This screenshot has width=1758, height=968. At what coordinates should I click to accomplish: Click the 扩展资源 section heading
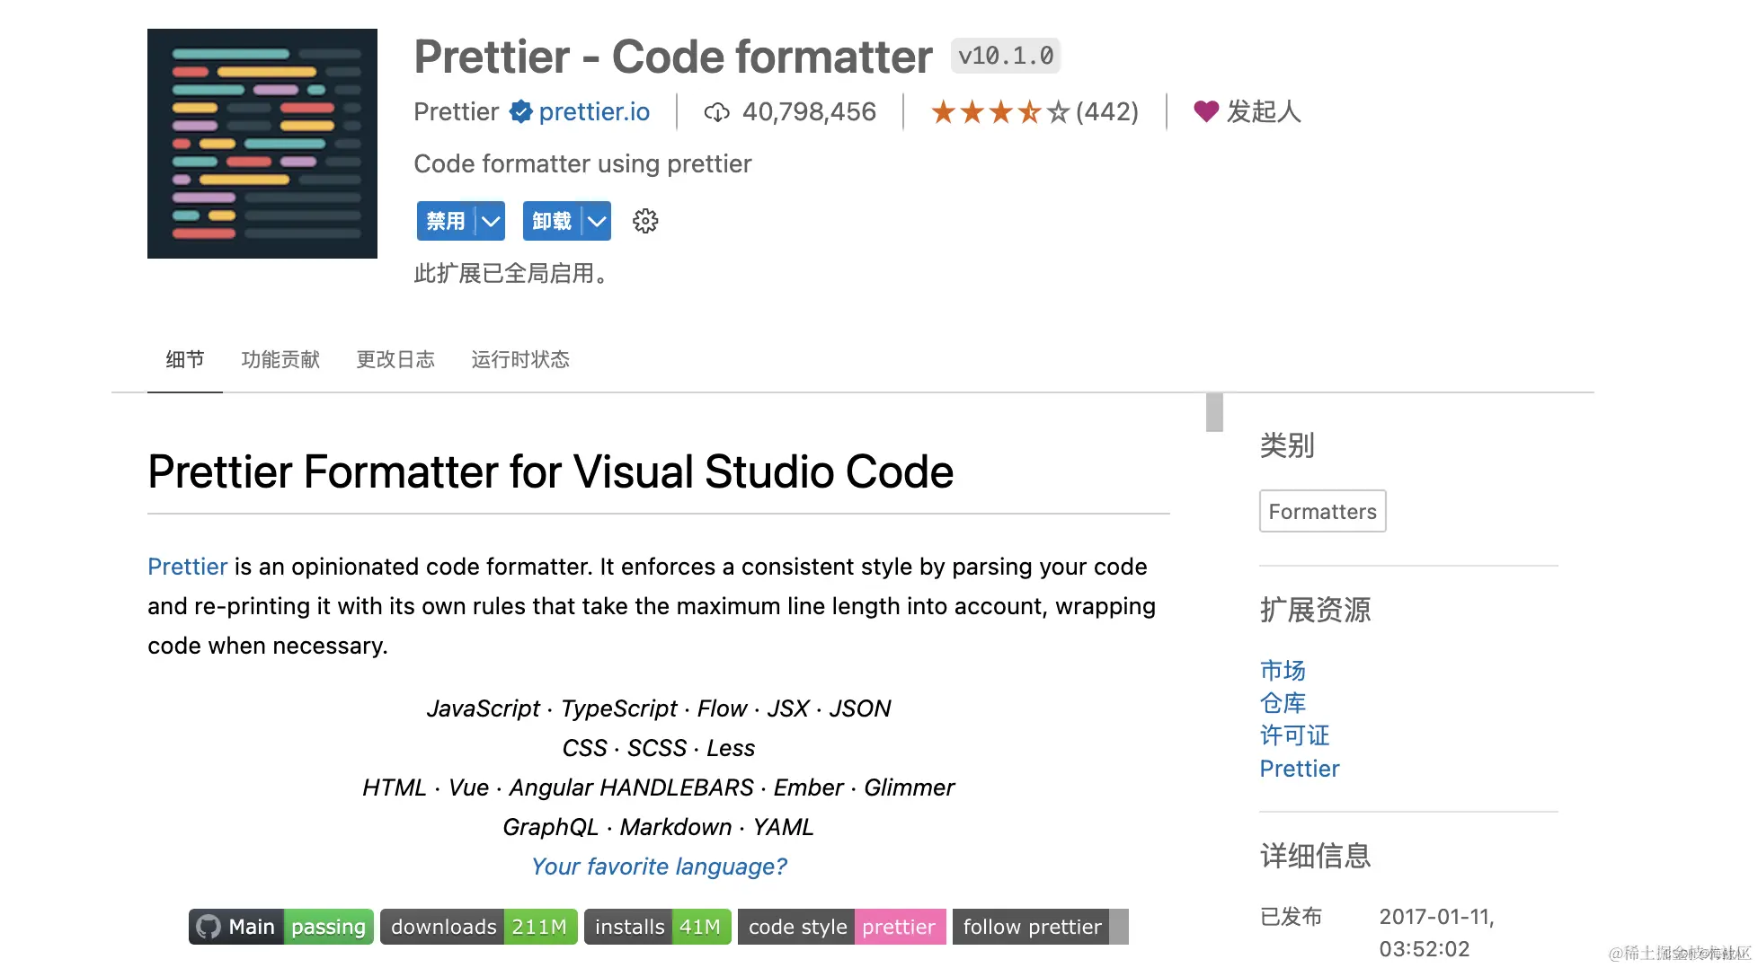pyautogui.click(x=1315, y=610)
